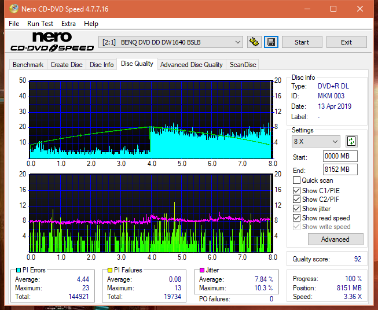This screenshot has width=378, height=310.
Task: Switch to the Benchmark tab
Action: tap(28, 65)
